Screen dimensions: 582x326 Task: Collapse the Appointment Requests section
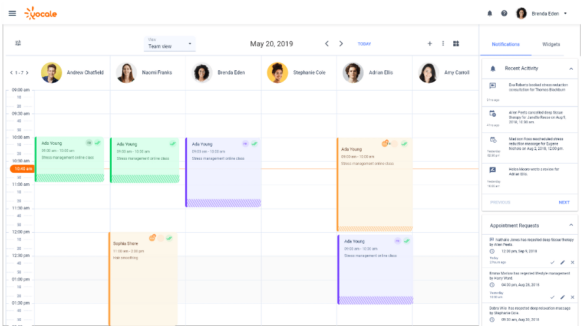pyautogui.click(x=572, y=225)
